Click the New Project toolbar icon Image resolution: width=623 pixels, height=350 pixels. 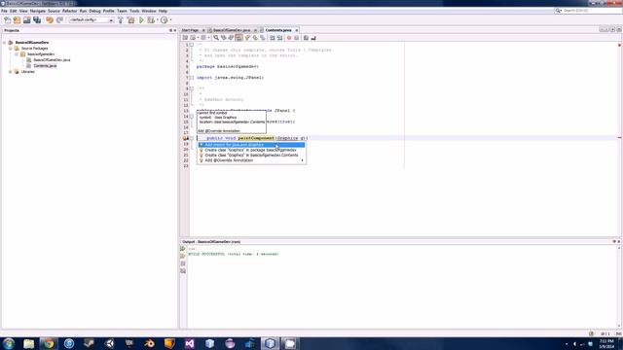point(17,19)
